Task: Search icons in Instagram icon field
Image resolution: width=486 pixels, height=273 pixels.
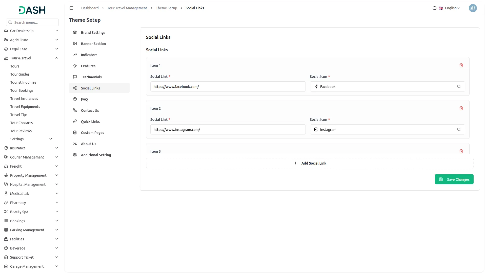Action: click(x=459, y=129)
